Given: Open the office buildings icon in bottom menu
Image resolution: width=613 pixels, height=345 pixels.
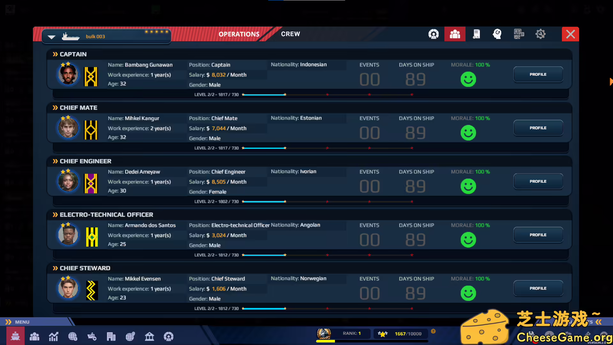Looking at the screenshot, I should (x=111, y=336).
